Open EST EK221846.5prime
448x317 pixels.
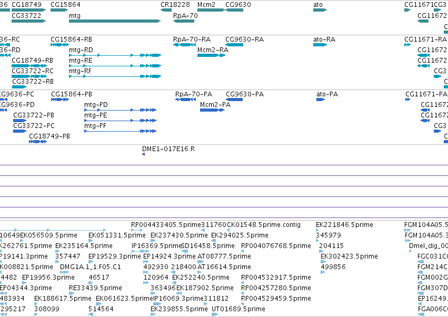point(345,225)
